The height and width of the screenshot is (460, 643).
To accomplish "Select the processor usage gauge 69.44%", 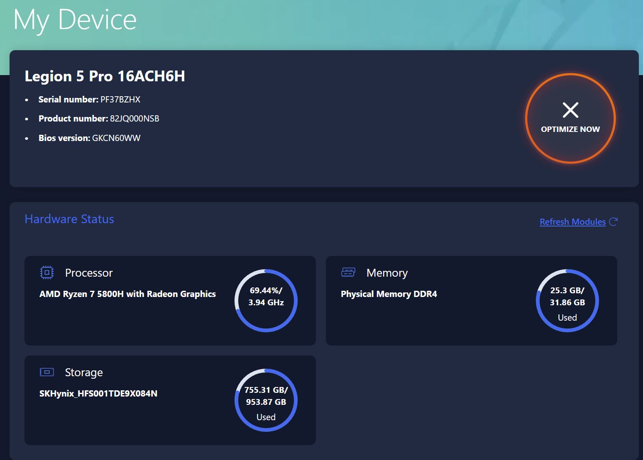I will tap(266, 301).
